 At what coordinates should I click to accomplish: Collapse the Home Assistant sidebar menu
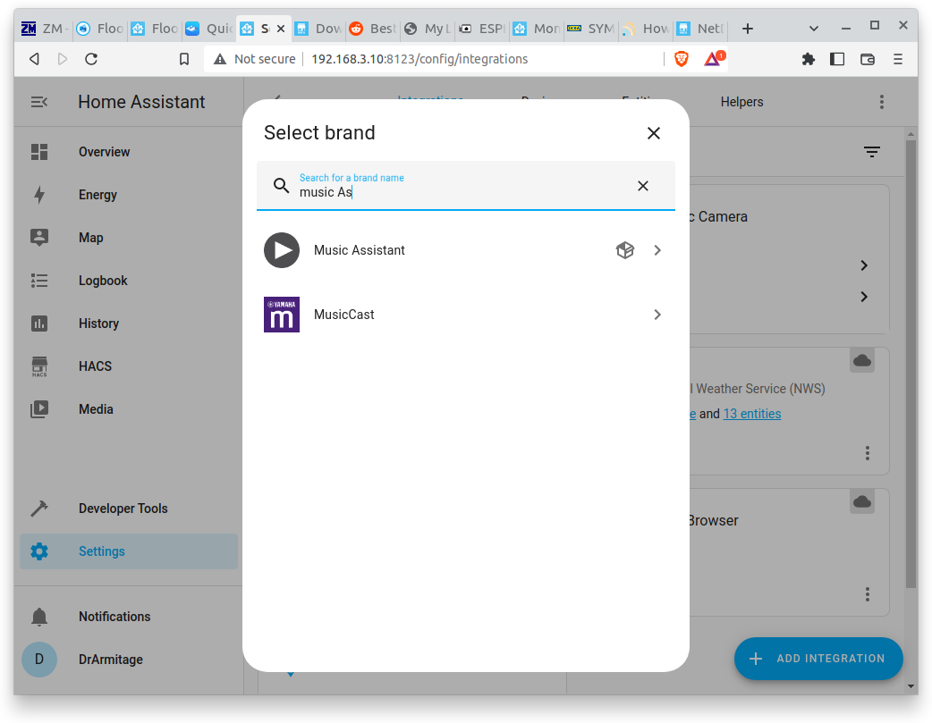coord(39,102)
